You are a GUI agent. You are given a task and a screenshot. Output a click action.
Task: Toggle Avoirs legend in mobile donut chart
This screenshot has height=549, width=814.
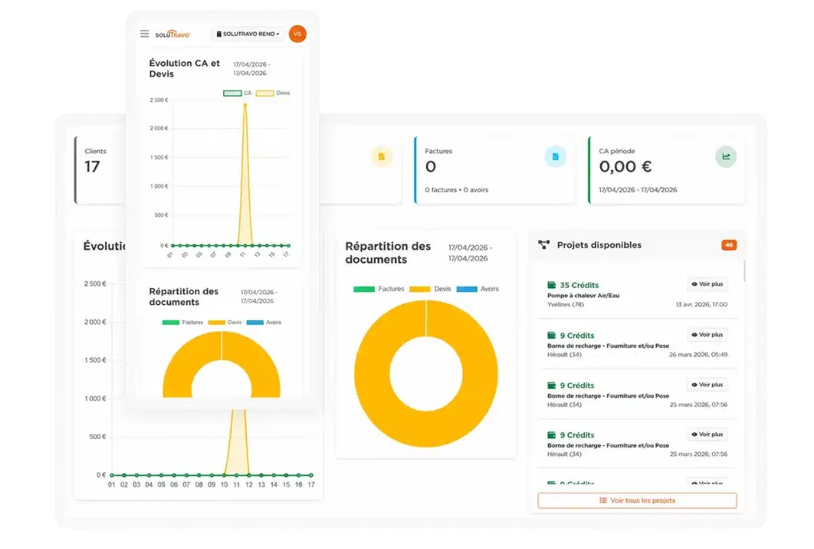point(263,322)
